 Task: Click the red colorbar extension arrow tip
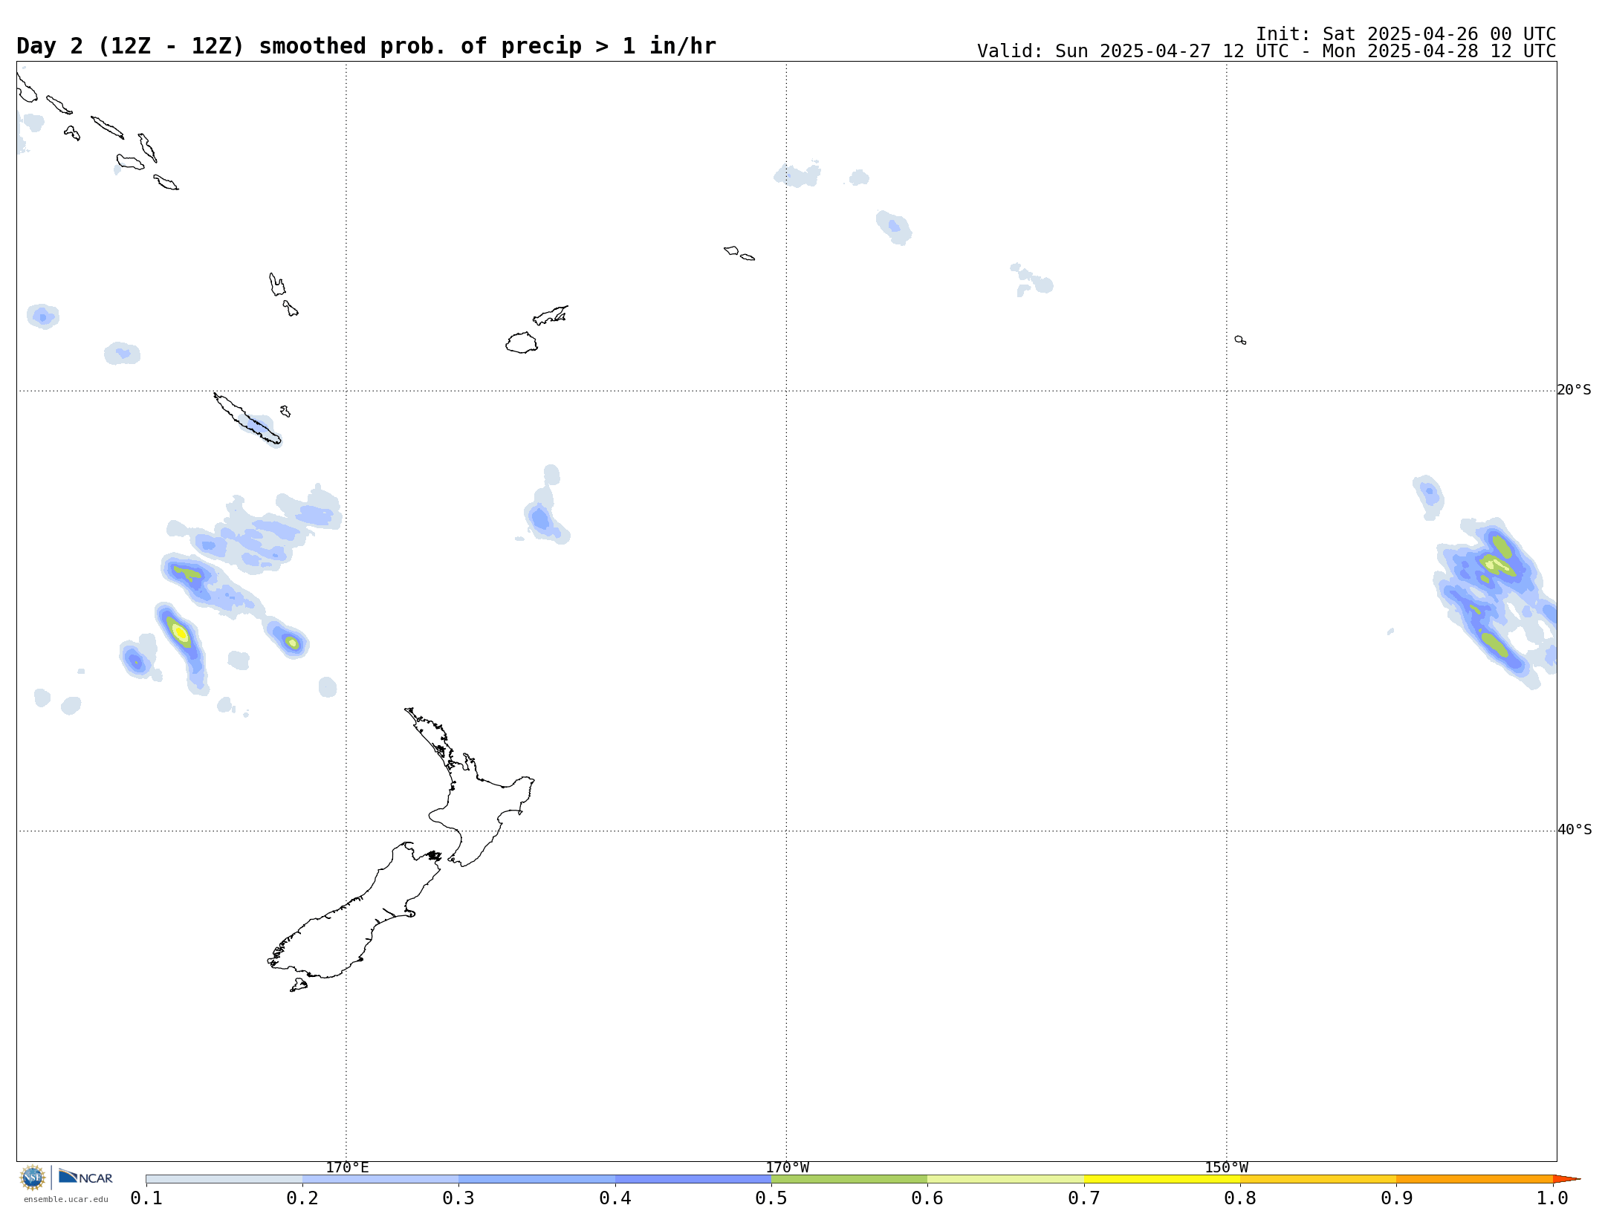(x=1567, y=1179)
